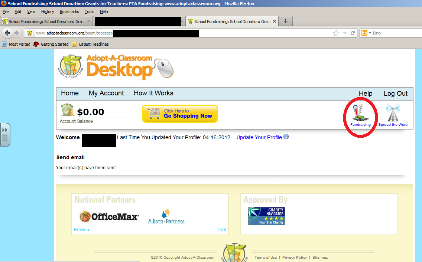Open the How It Works page
The width and height of the screenshot is (422, 262).
click(153, 93)
